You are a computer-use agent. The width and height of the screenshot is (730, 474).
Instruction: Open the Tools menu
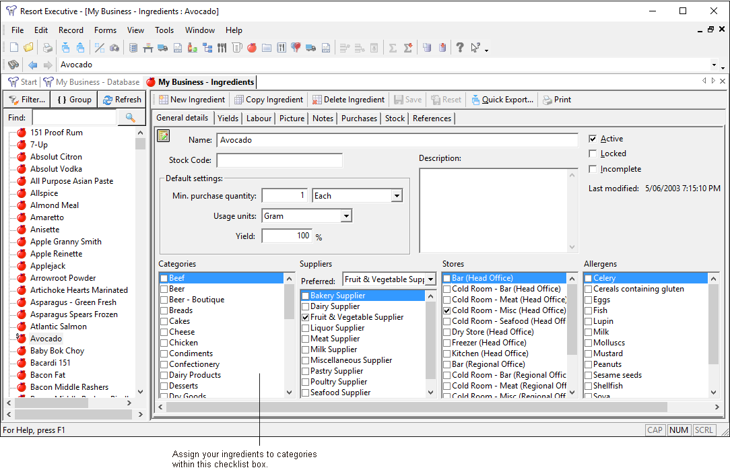click(164, 30)
